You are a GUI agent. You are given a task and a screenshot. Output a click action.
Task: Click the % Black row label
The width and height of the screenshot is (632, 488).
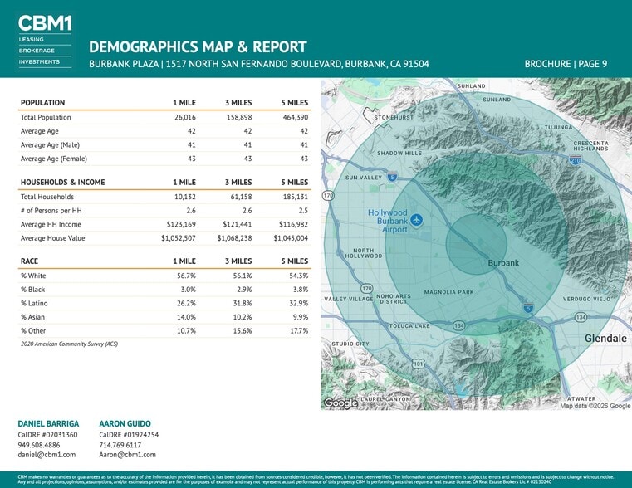coord(33,290)
